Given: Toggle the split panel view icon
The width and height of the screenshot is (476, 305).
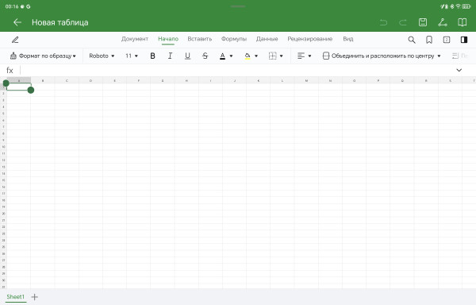Looking at the screenshot, I should click(464, 40).
